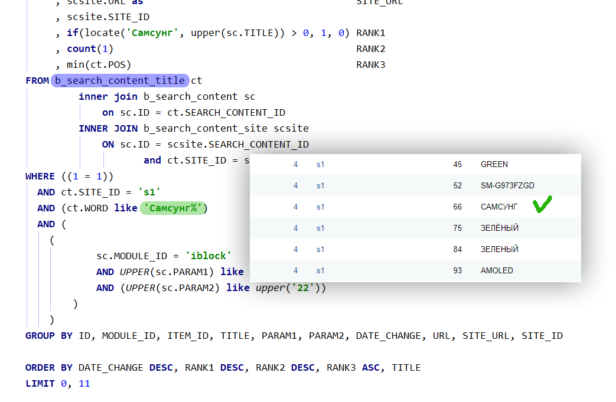Viewport: 616px width, 402px height.
Task: Select the highlighted b_search_content_title table name
Action: [x=120, y=80]
